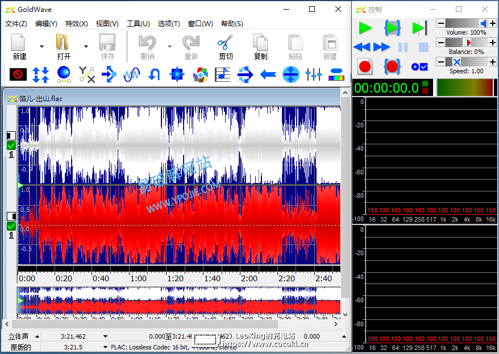This screenshot has width=499, height=354.
Task: Open the Flanger effect wave icon
Action: 132,75
